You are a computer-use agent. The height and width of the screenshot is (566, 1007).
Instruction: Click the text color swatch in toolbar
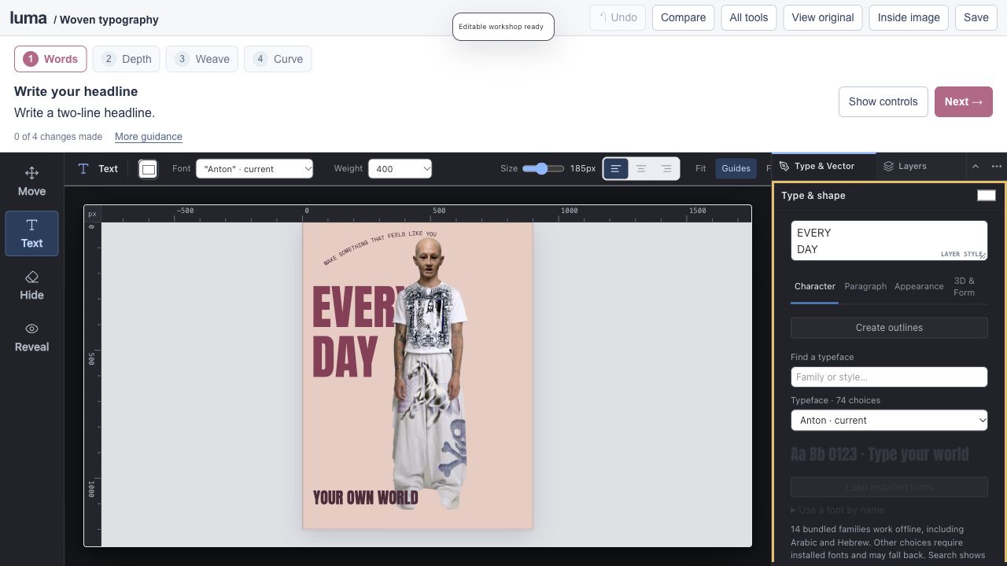coord(148,169)
